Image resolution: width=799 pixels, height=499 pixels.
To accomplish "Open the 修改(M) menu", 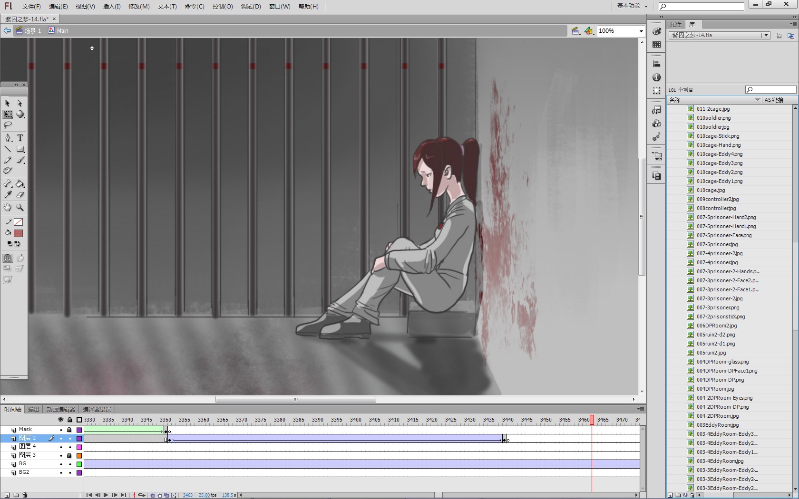I will click(x=139, y=6).
